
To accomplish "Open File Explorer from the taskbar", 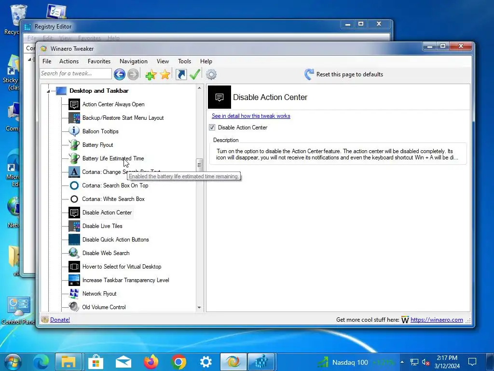I will pyautogui.click(x=69, y=362).
